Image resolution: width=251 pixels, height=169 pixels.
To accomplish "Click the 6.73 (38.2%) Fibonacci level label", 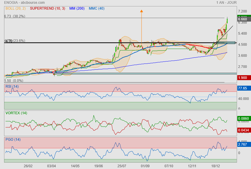I will tap(15, 16).
